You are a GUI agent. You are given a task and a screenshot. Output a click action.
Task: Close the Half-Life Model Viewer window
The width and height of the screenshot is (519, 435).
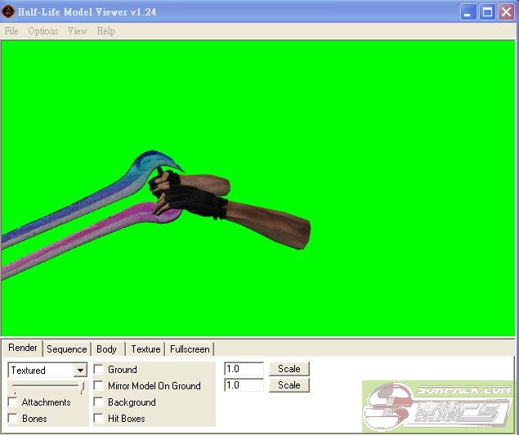point(506,12)
